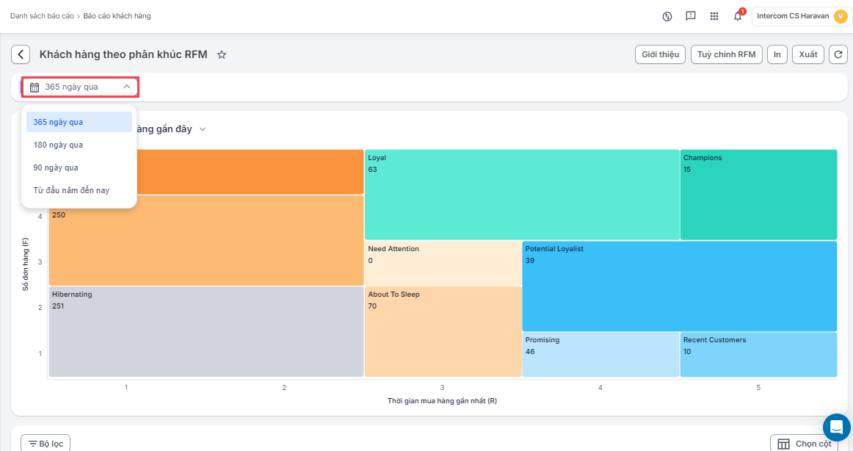Click the Hibernating segment tile
The height and width of the screenshot is (451, 853).
coord(206,331)
